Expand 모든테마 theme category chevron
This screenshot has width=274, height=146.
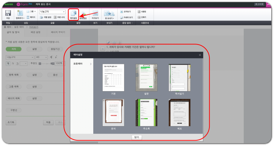(x=91, y=64)
